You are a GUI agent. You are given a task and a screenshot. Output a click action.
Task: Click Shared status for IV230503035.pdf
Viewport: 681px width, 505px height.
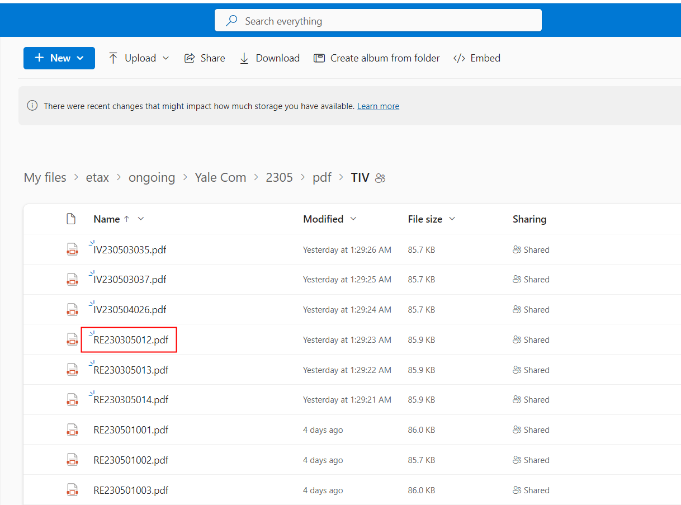(x=531, y=250)
